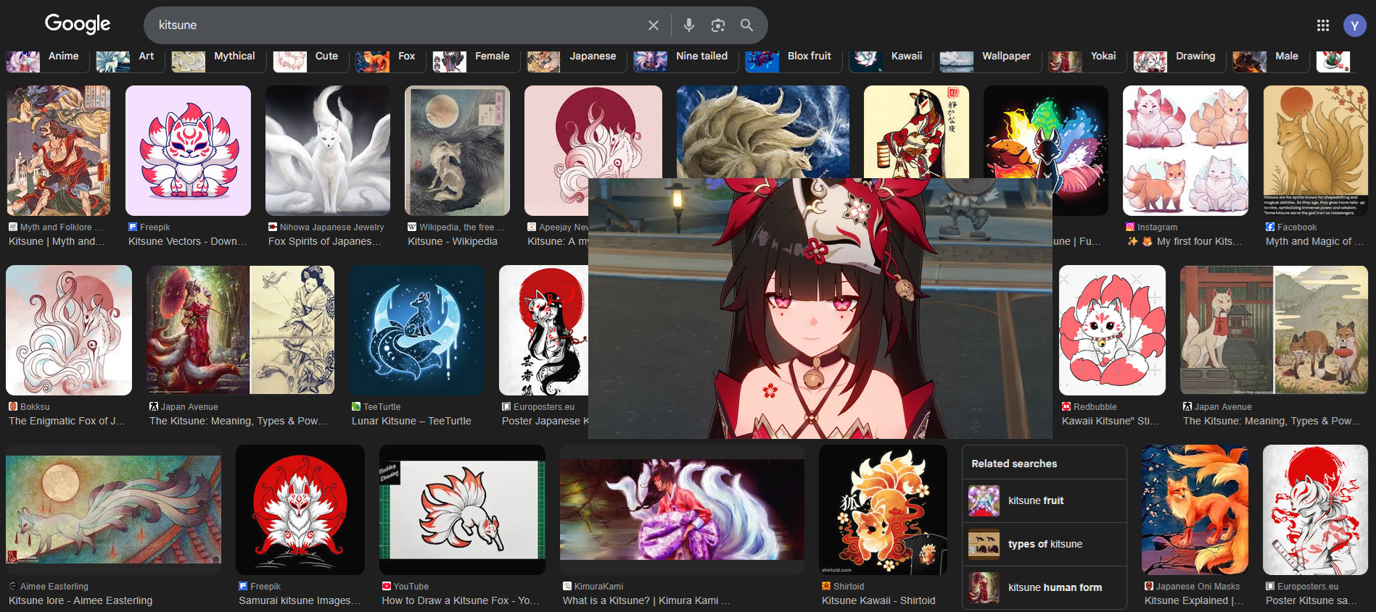Open the Wikipedia Kitsune image thumbnail
Screen dimensions: 1376x612
457,151
